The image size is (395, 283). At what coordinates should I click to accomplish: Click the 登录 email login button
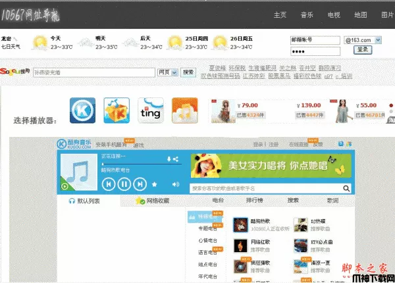(x=363, y=49)
